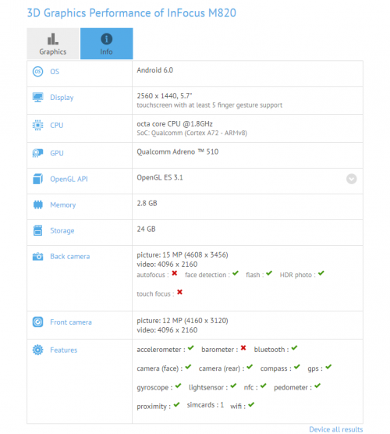Click the Back camera icon
Image resolution: width=390 pixels, height=434 pixels.
tap(38, 256)
